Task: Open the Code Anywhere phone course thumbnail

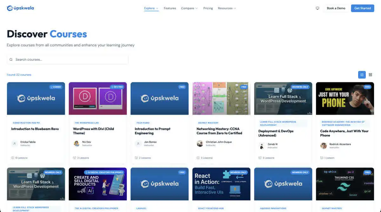Action: 345,99
